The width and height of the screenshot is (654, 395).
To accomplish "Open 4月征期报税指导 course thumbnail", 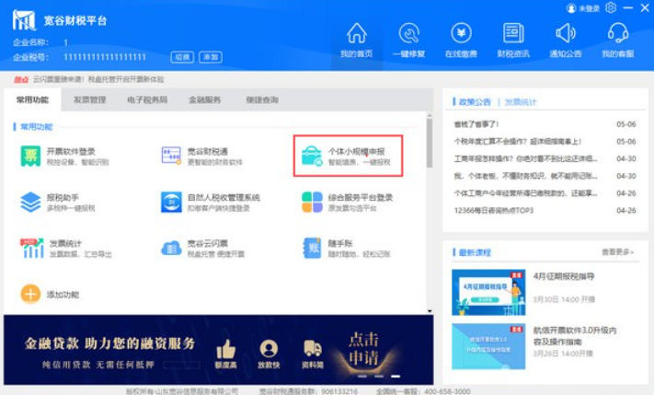I will point(488,292).
